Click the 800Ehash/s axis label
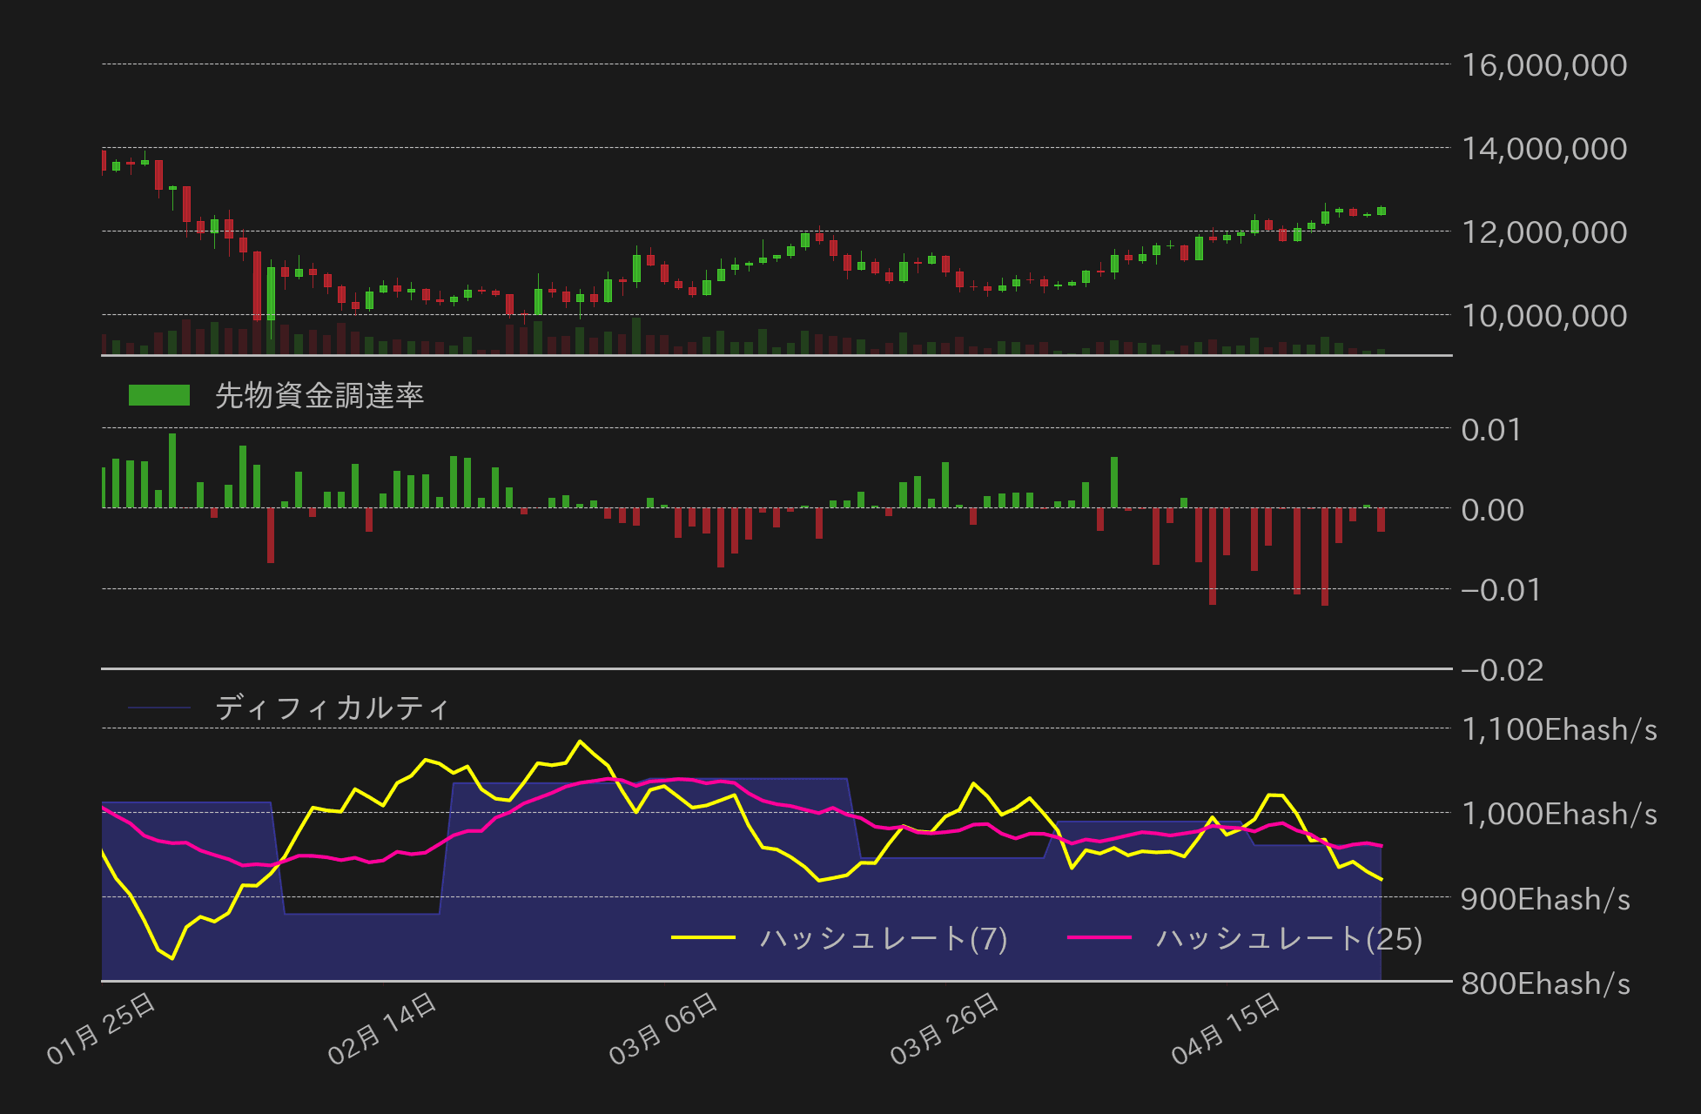The width and height of the screenshot is (1701, 1114). click(x=1548, y=984)
